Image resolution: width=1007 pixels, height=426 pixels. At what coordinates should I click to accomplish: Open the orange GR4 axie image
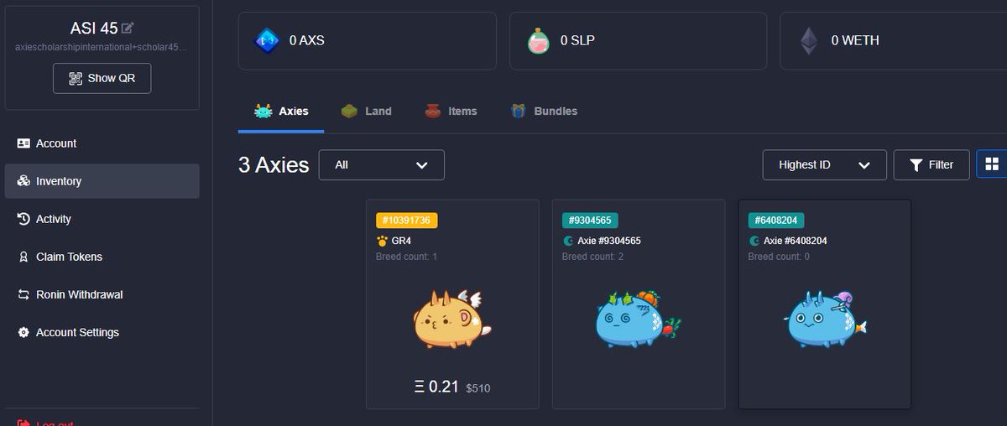pyautogui.click(x=451, y=319)
